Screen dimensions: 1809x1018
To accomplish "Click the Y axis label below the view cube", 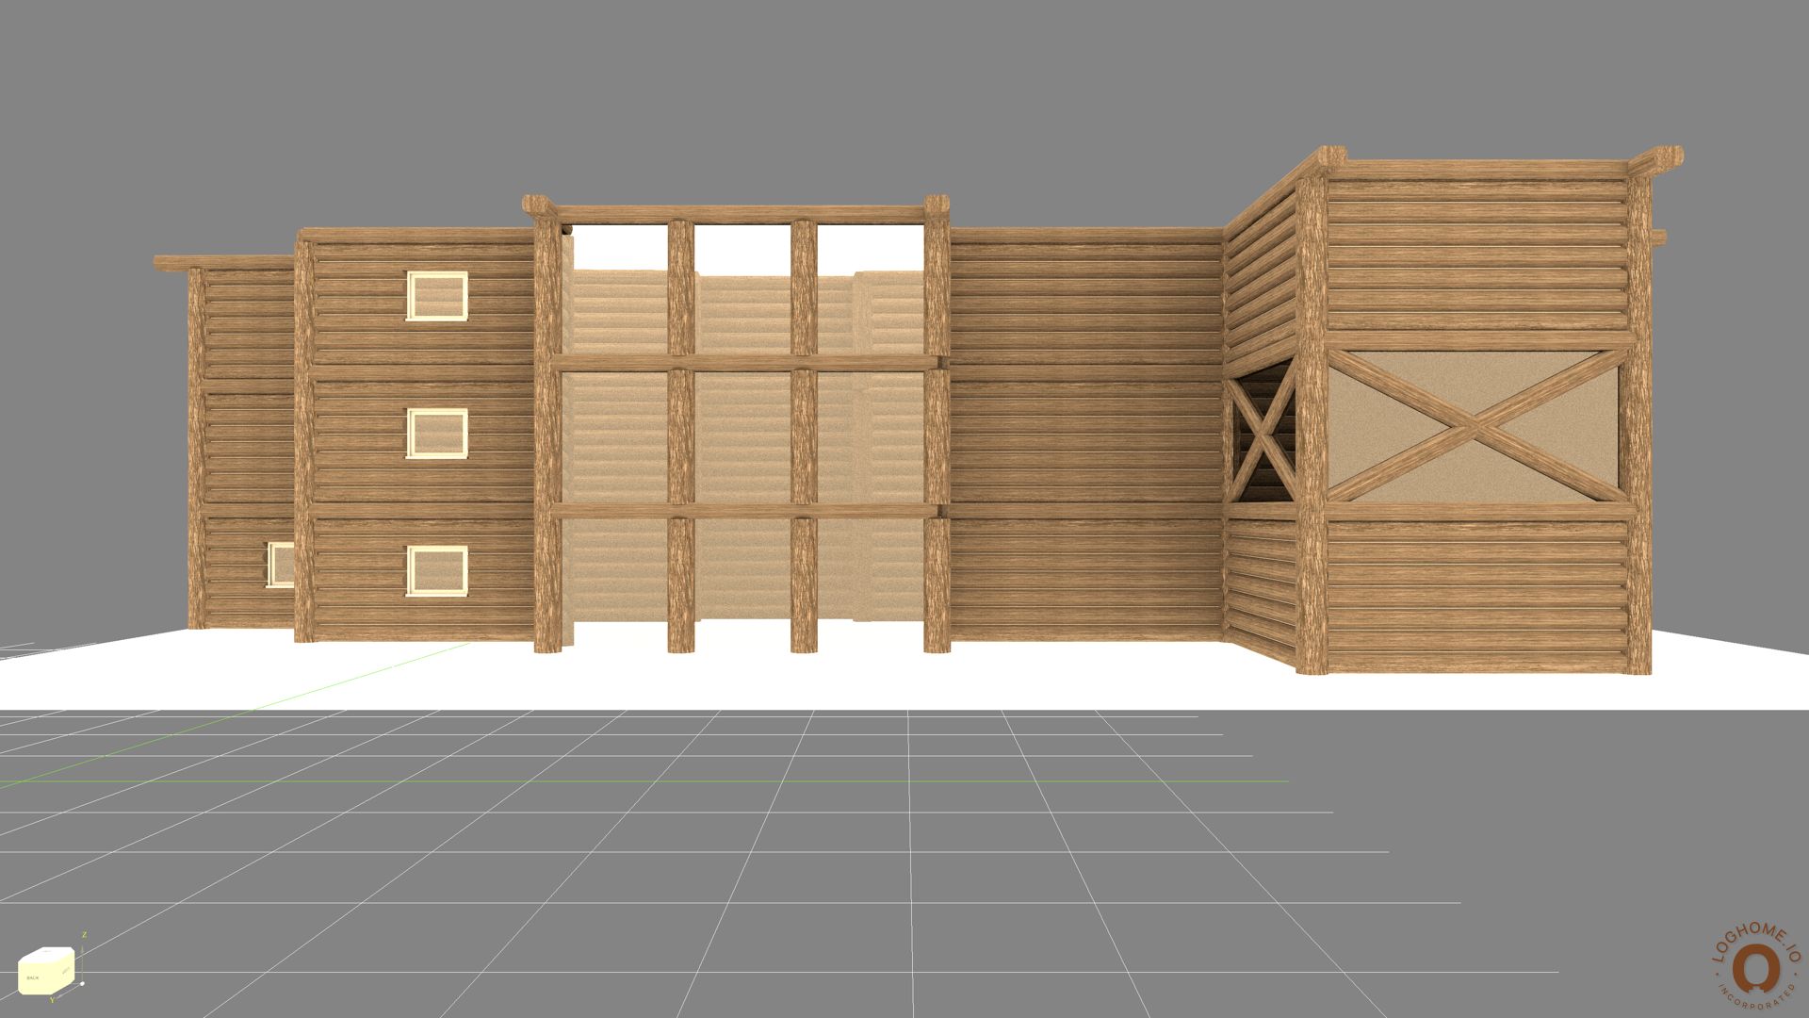I will [52, 1000].
